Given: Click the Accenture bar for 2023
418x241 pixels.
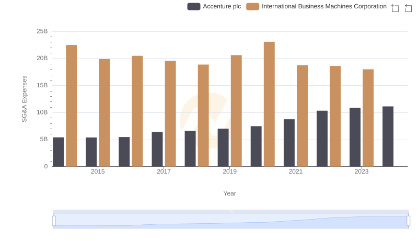Looking at the screenshot, I should [x=355, y=137].
